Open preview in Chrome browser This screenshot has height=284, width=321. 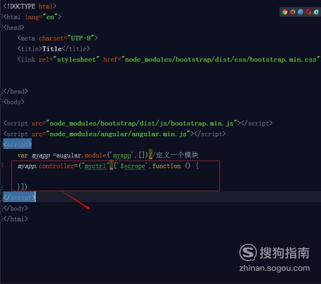pyautogui.click(x=284, y=12)
